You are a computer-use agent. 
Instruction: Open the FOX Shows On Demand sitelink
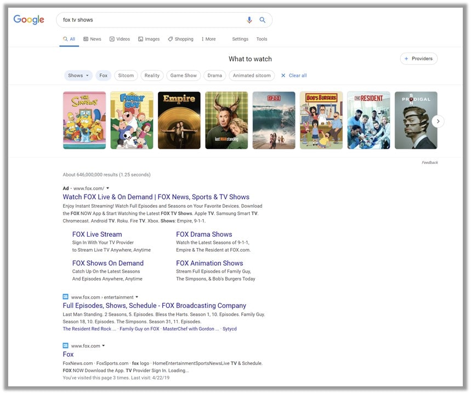pyautogui.click(x=108, y=263)
